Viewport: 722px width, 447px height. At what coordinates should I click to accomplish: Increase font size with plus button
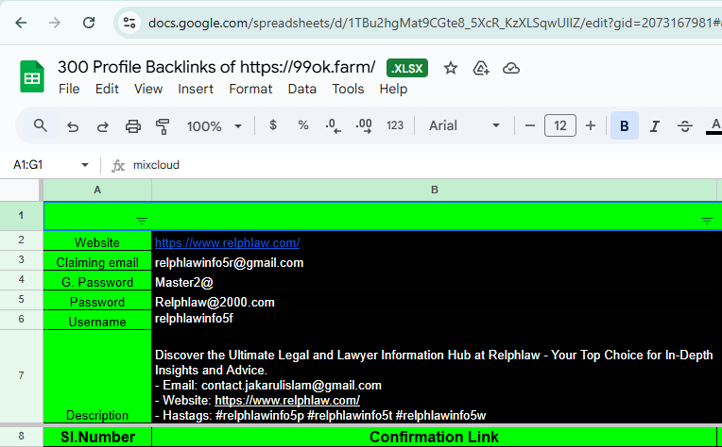[591, 125]
